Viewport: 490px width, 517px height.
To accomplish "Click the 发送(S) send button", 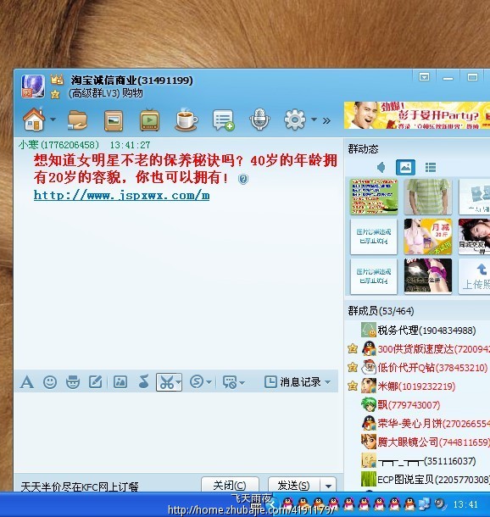I will 294,485.
